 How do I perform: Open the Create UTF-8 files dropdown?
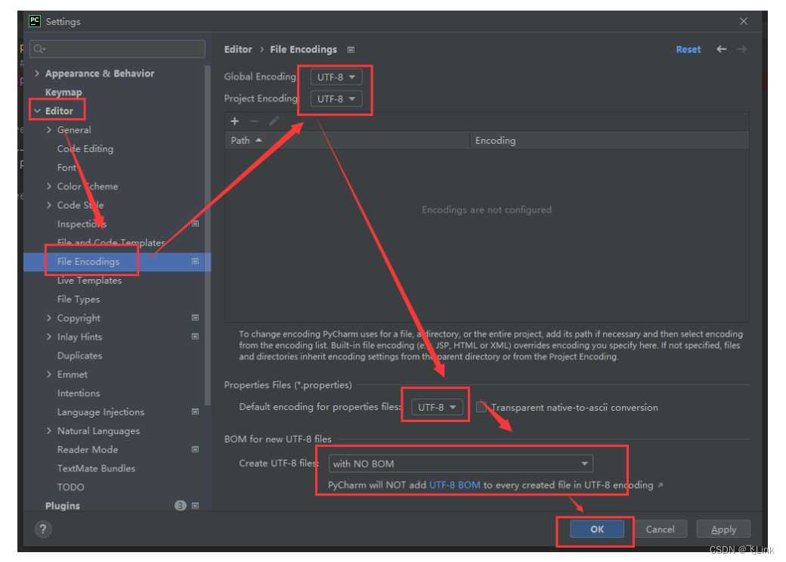click(461, 464)
